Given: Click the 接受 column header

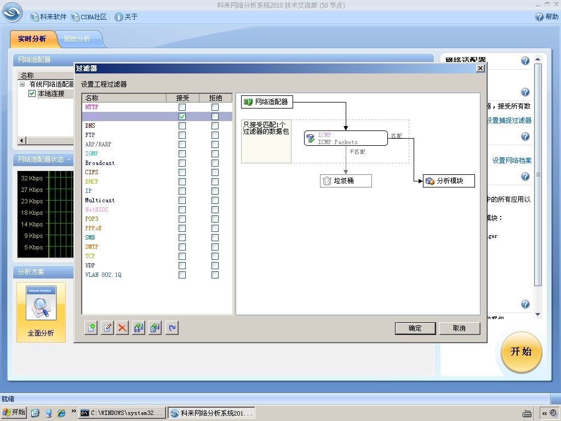Looking at the screenshot, I should click(182, 98).
